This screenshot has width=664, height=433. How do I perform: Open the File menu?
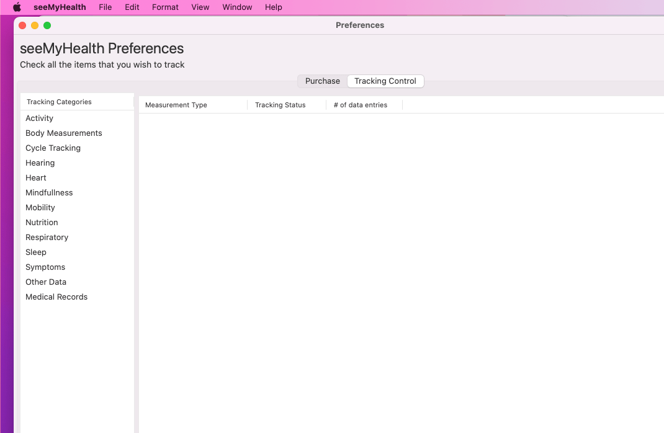coord(105,7)
